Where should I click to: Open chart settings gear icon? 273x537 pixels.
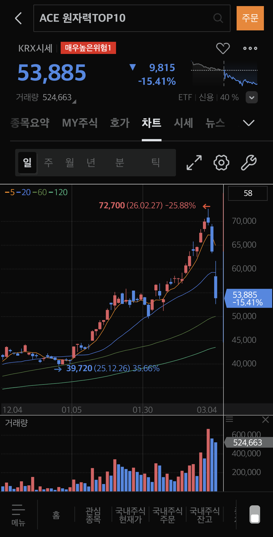pos(221,163)
